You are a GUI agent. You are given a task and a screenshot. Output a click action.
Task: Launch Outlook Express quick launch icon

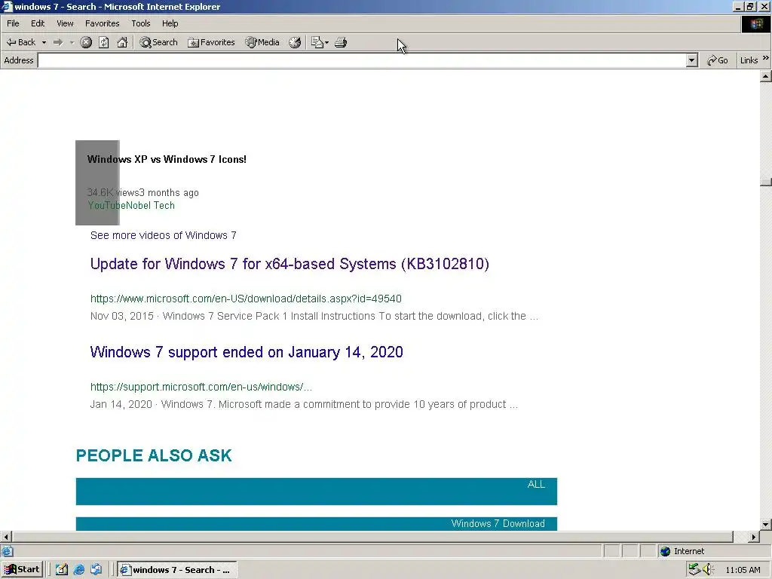point(96,570)
